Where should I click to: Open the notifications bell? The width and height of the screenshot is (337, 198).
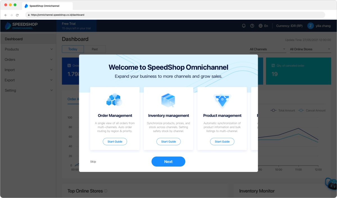[x=244, y=26]
